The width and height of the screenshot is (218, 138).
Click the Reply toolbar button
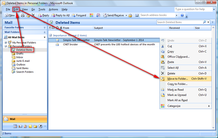coord(43,15)
